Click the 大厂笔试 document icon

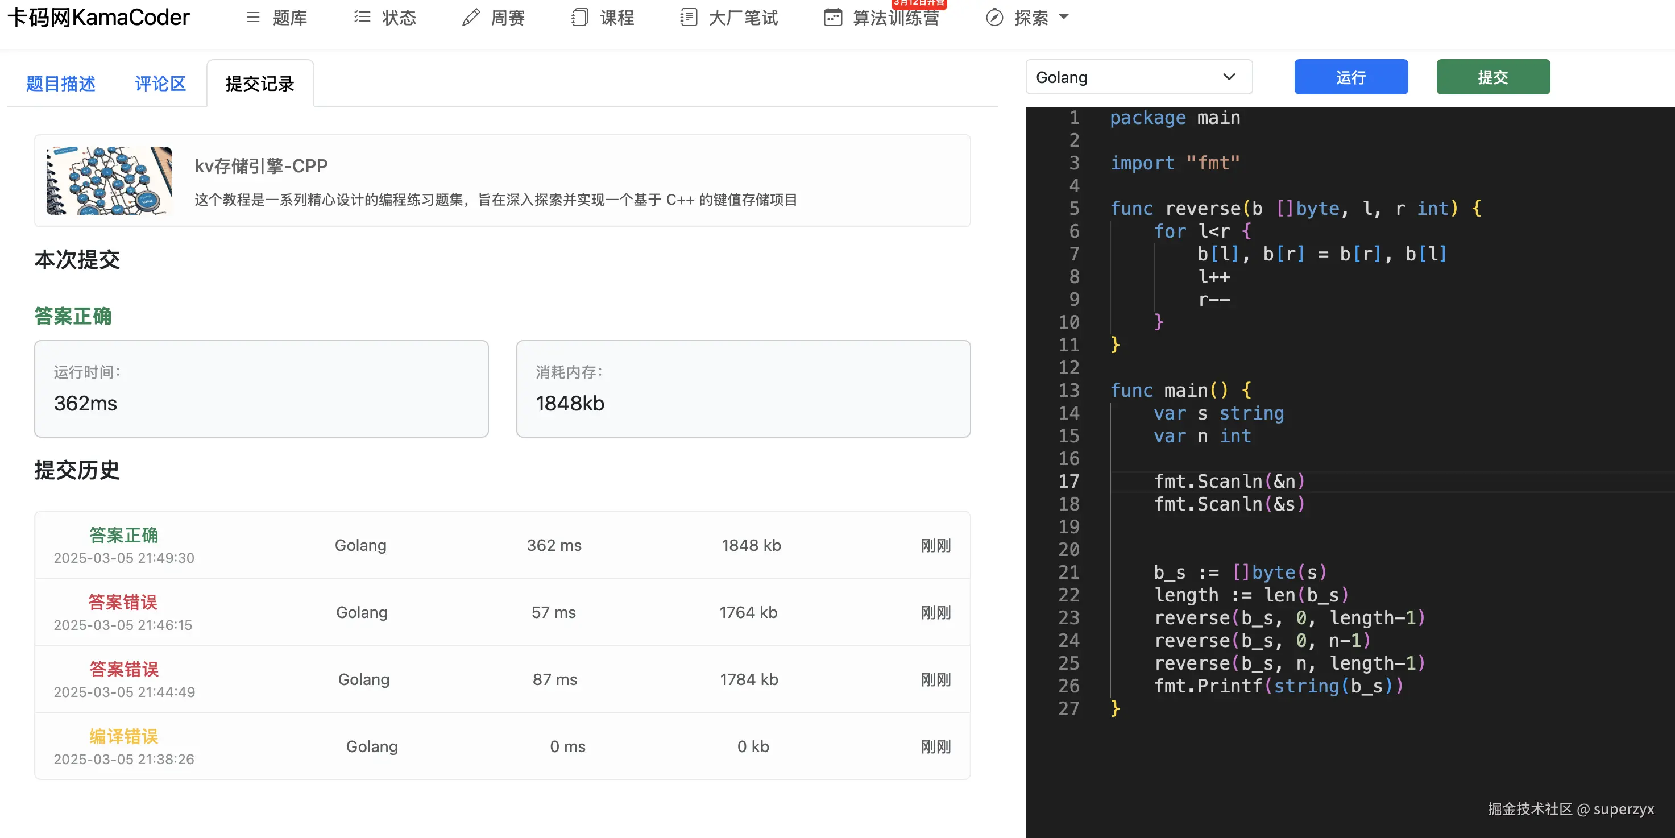point(689,18)
